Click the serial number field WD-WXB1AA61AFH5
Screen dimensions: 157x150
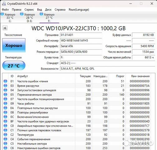click(x=81, y=41)
